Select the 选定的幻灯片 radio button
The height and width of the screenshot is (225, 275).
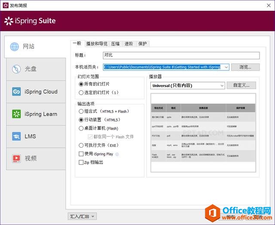(x=81, y=92)
